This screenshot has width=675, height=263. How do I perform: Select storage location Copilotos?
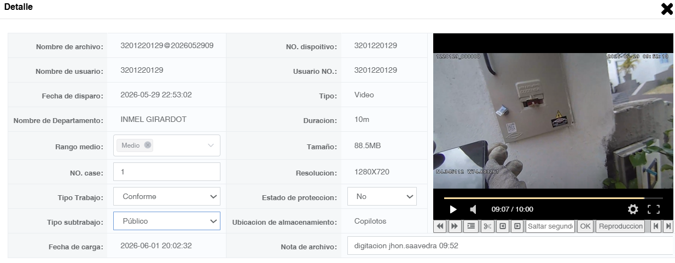tap(370, 221)
